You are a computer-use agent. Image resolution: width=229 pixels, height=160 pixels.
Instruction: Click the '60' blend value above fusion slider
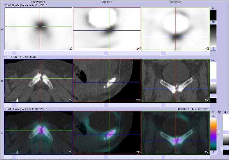[219, 112]
